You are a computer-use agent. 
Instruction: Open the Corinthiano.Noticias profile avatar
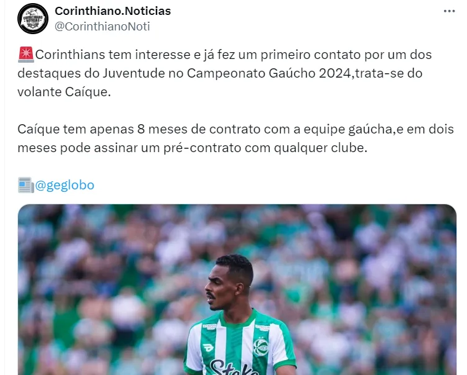tap(33, 19)
